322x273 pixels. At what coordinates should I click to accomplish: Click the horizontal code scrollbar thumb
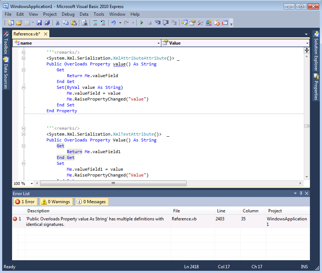[113, 183]
